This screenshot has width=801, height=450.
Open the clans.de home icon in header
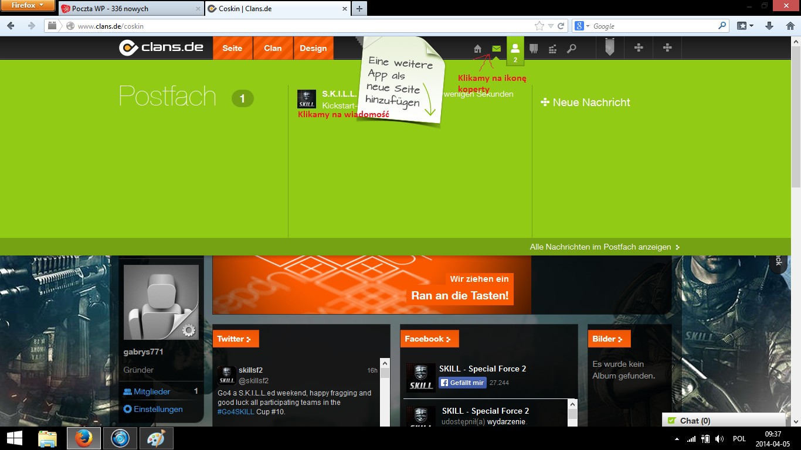pos(478,49)
